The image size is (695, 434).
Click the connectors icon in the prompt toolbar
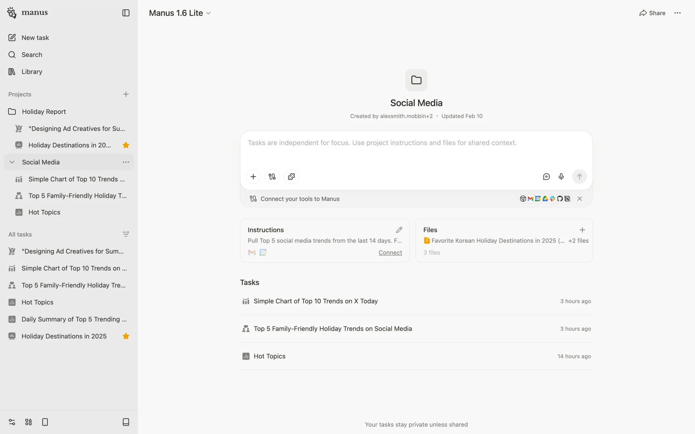272,176
